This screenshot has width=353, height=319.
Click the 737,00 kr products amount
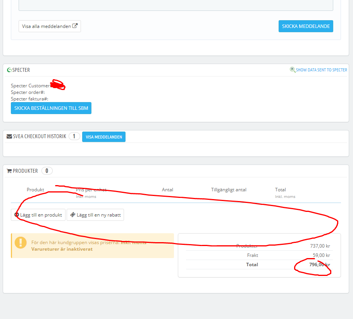[x=320, y=246]
